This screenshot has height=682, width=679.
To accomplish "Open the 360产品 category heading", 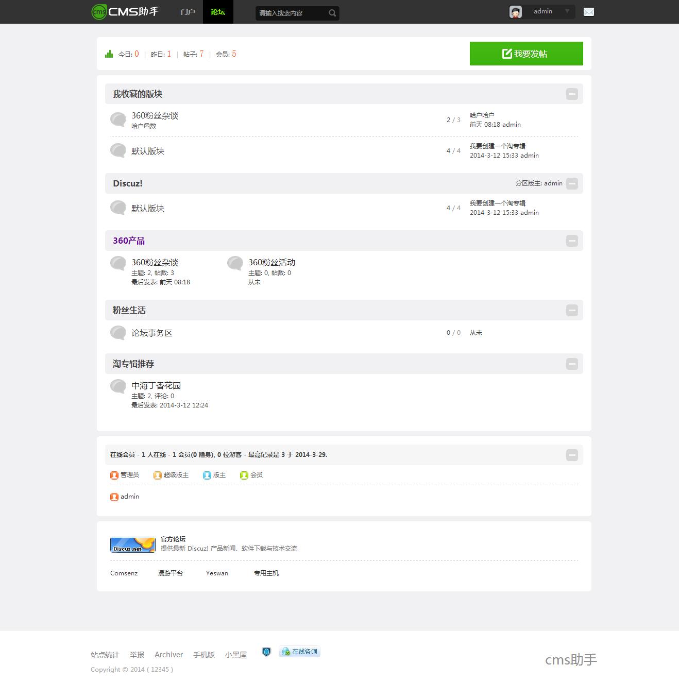I will [129, 241].
